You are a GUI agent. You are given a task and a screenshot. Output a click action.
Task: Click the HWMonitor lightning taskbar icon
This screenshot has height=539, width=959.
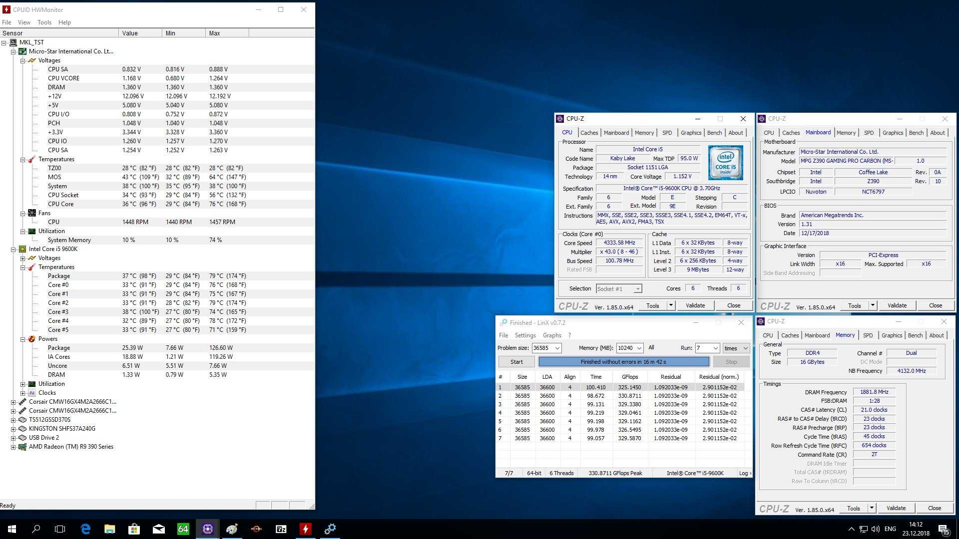coord(305,529)
